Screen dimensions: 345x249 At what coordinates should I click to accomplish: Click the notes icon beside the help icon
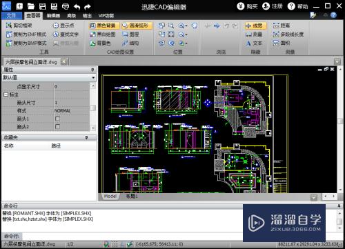click(x=313, y=15)
